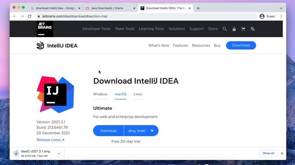295x165 pixels.
Task: Open the Learning Tools menu
Action: click(152, 29)
